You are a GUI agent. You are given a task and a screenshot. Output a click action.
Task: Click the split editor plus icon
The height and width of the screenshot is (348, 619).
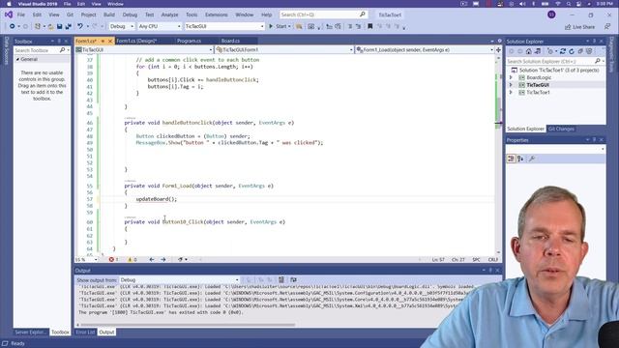coord(498,49)
